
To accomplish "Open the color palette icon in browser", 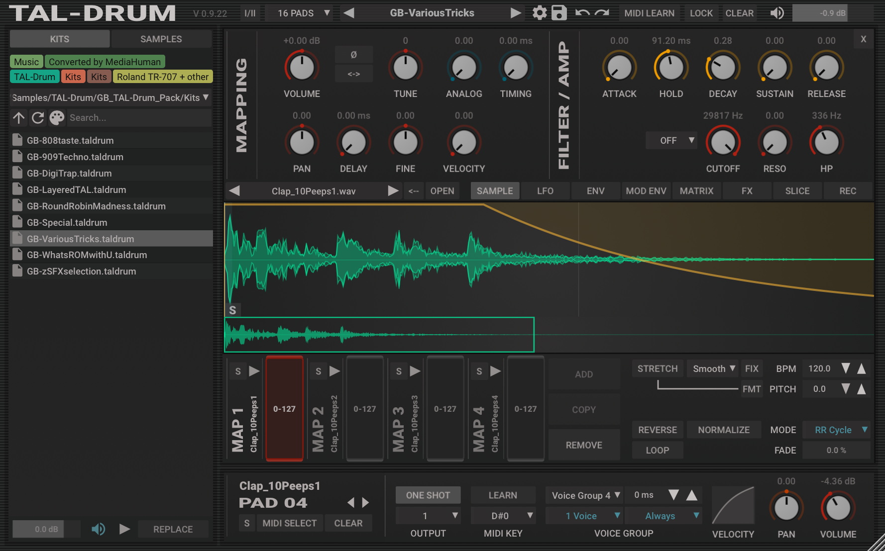I will (57, 118).
